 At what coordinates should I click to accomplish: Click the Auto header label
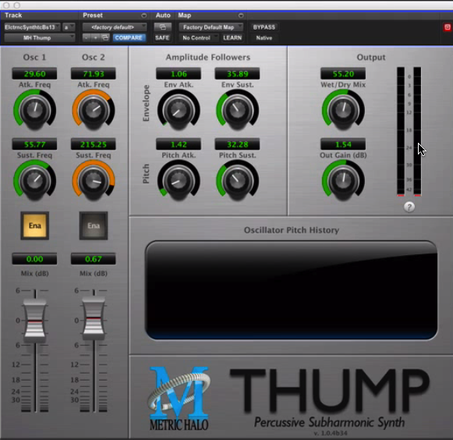(x=163, y=15)
